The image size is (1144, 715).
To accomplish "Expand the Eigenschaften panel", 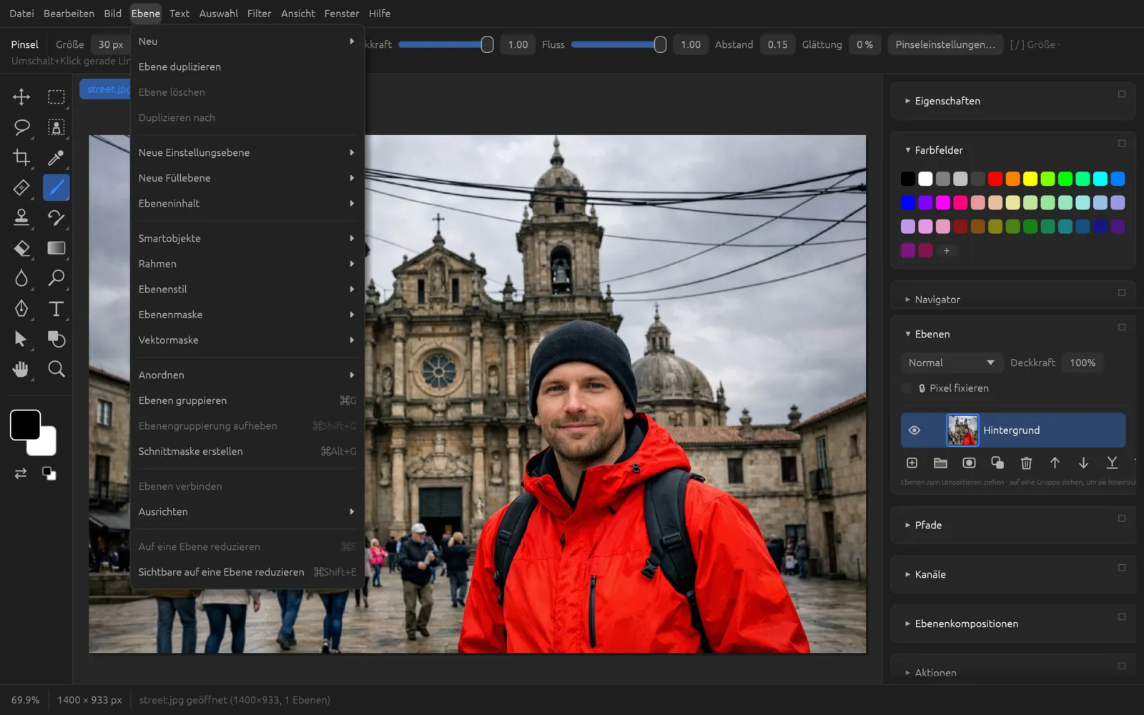I will 907,101.
